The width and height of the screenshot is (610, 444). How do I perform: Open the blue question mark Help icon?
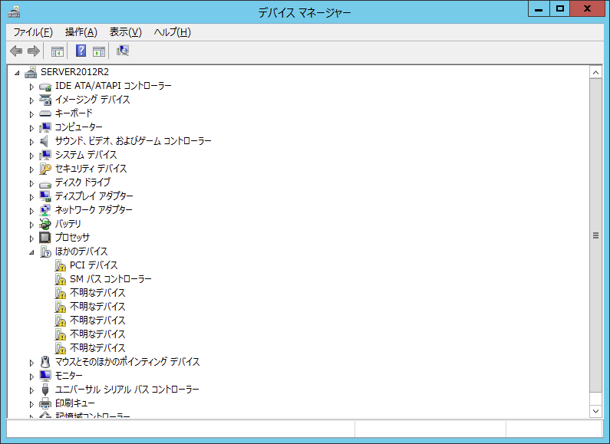coord(81,51)
